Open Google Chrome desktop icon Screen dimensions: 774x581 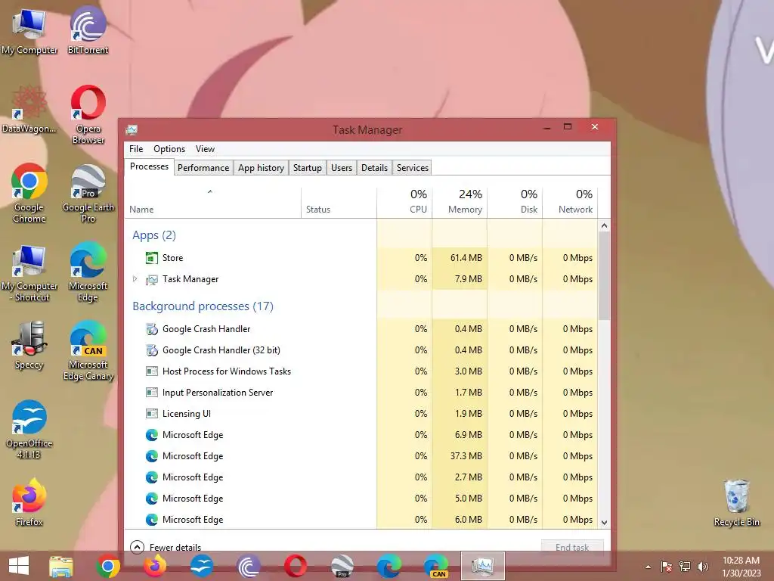tap(29, 193)
